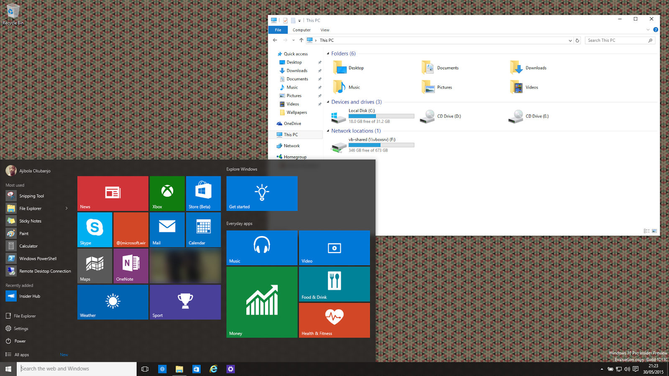Screen dimensions: 669x376
Task: Click the Task View icon on the taskbar
Action: click(145, 369)
